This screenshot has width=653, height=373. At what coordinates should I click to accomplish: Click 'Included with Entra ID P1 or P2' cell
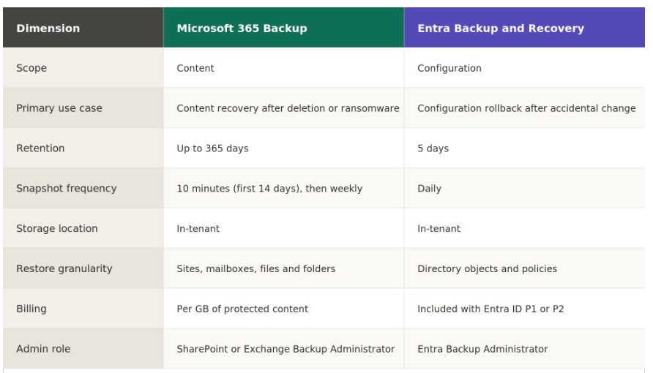point(490,309)
